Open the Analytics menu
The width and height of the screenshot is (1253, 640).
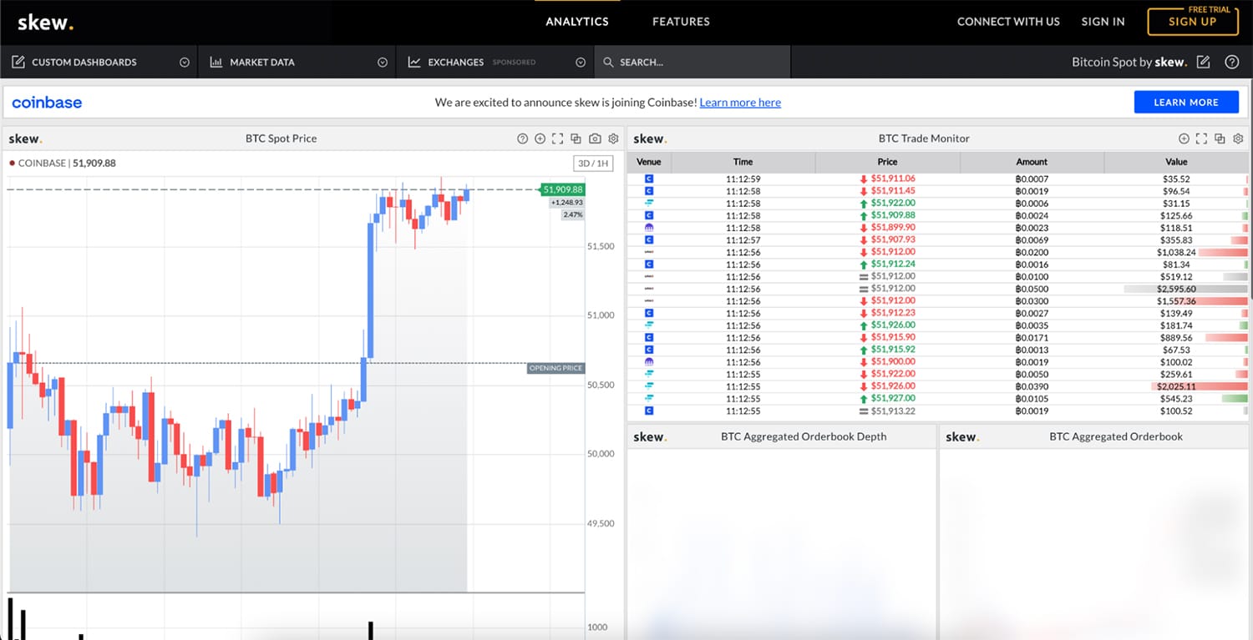pos(577,22)
